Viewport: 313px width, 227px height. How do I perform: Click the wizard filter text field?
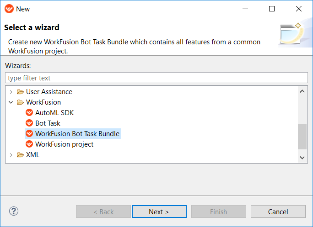click(156, 78)
